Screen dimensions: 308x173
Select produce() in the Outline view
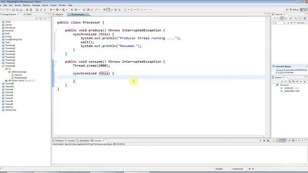(x=290, y=88)
